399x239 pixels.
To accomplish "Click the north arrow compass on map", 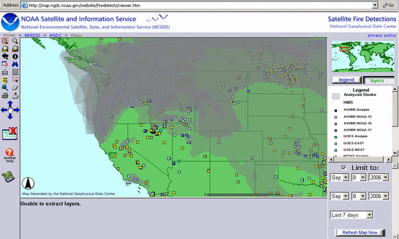I will (28, 183).
